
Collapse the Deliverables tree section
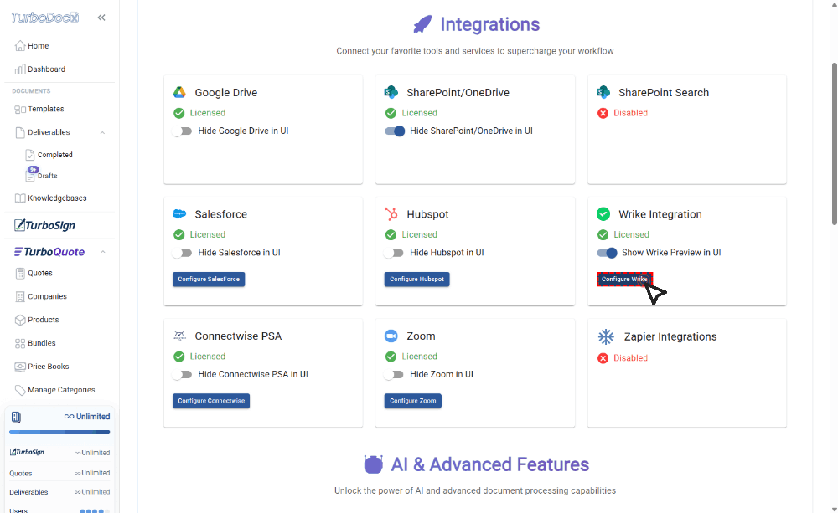pyautogui.click(x=102, y=132)
